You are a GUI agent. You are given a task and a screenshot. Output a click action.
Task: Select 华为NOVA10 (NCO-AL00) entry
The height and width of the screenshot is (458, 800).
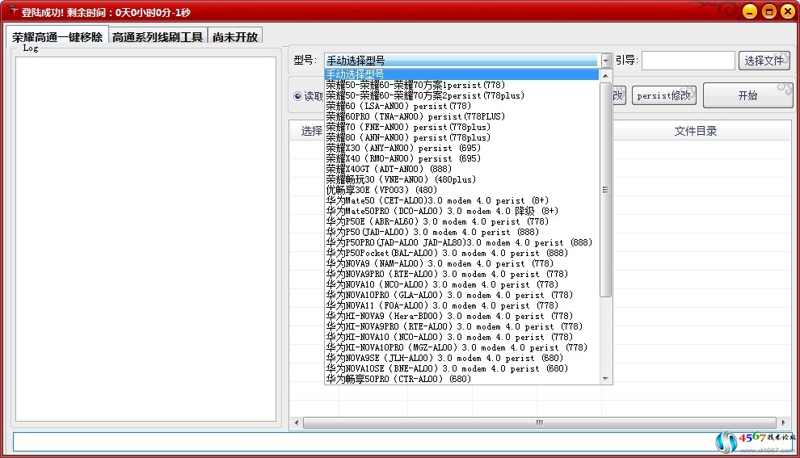461,284
